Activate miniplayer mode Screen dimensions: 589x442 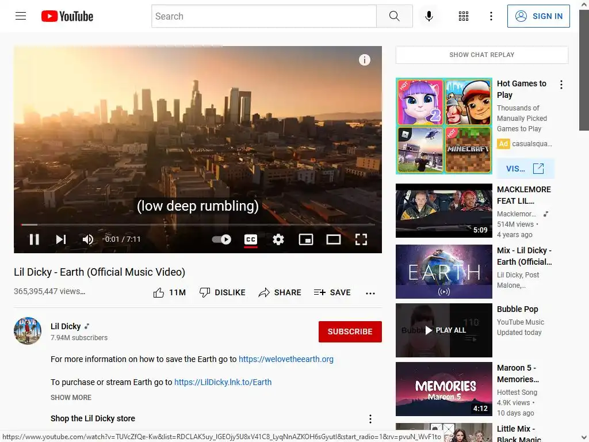click(x=306, y=239)
